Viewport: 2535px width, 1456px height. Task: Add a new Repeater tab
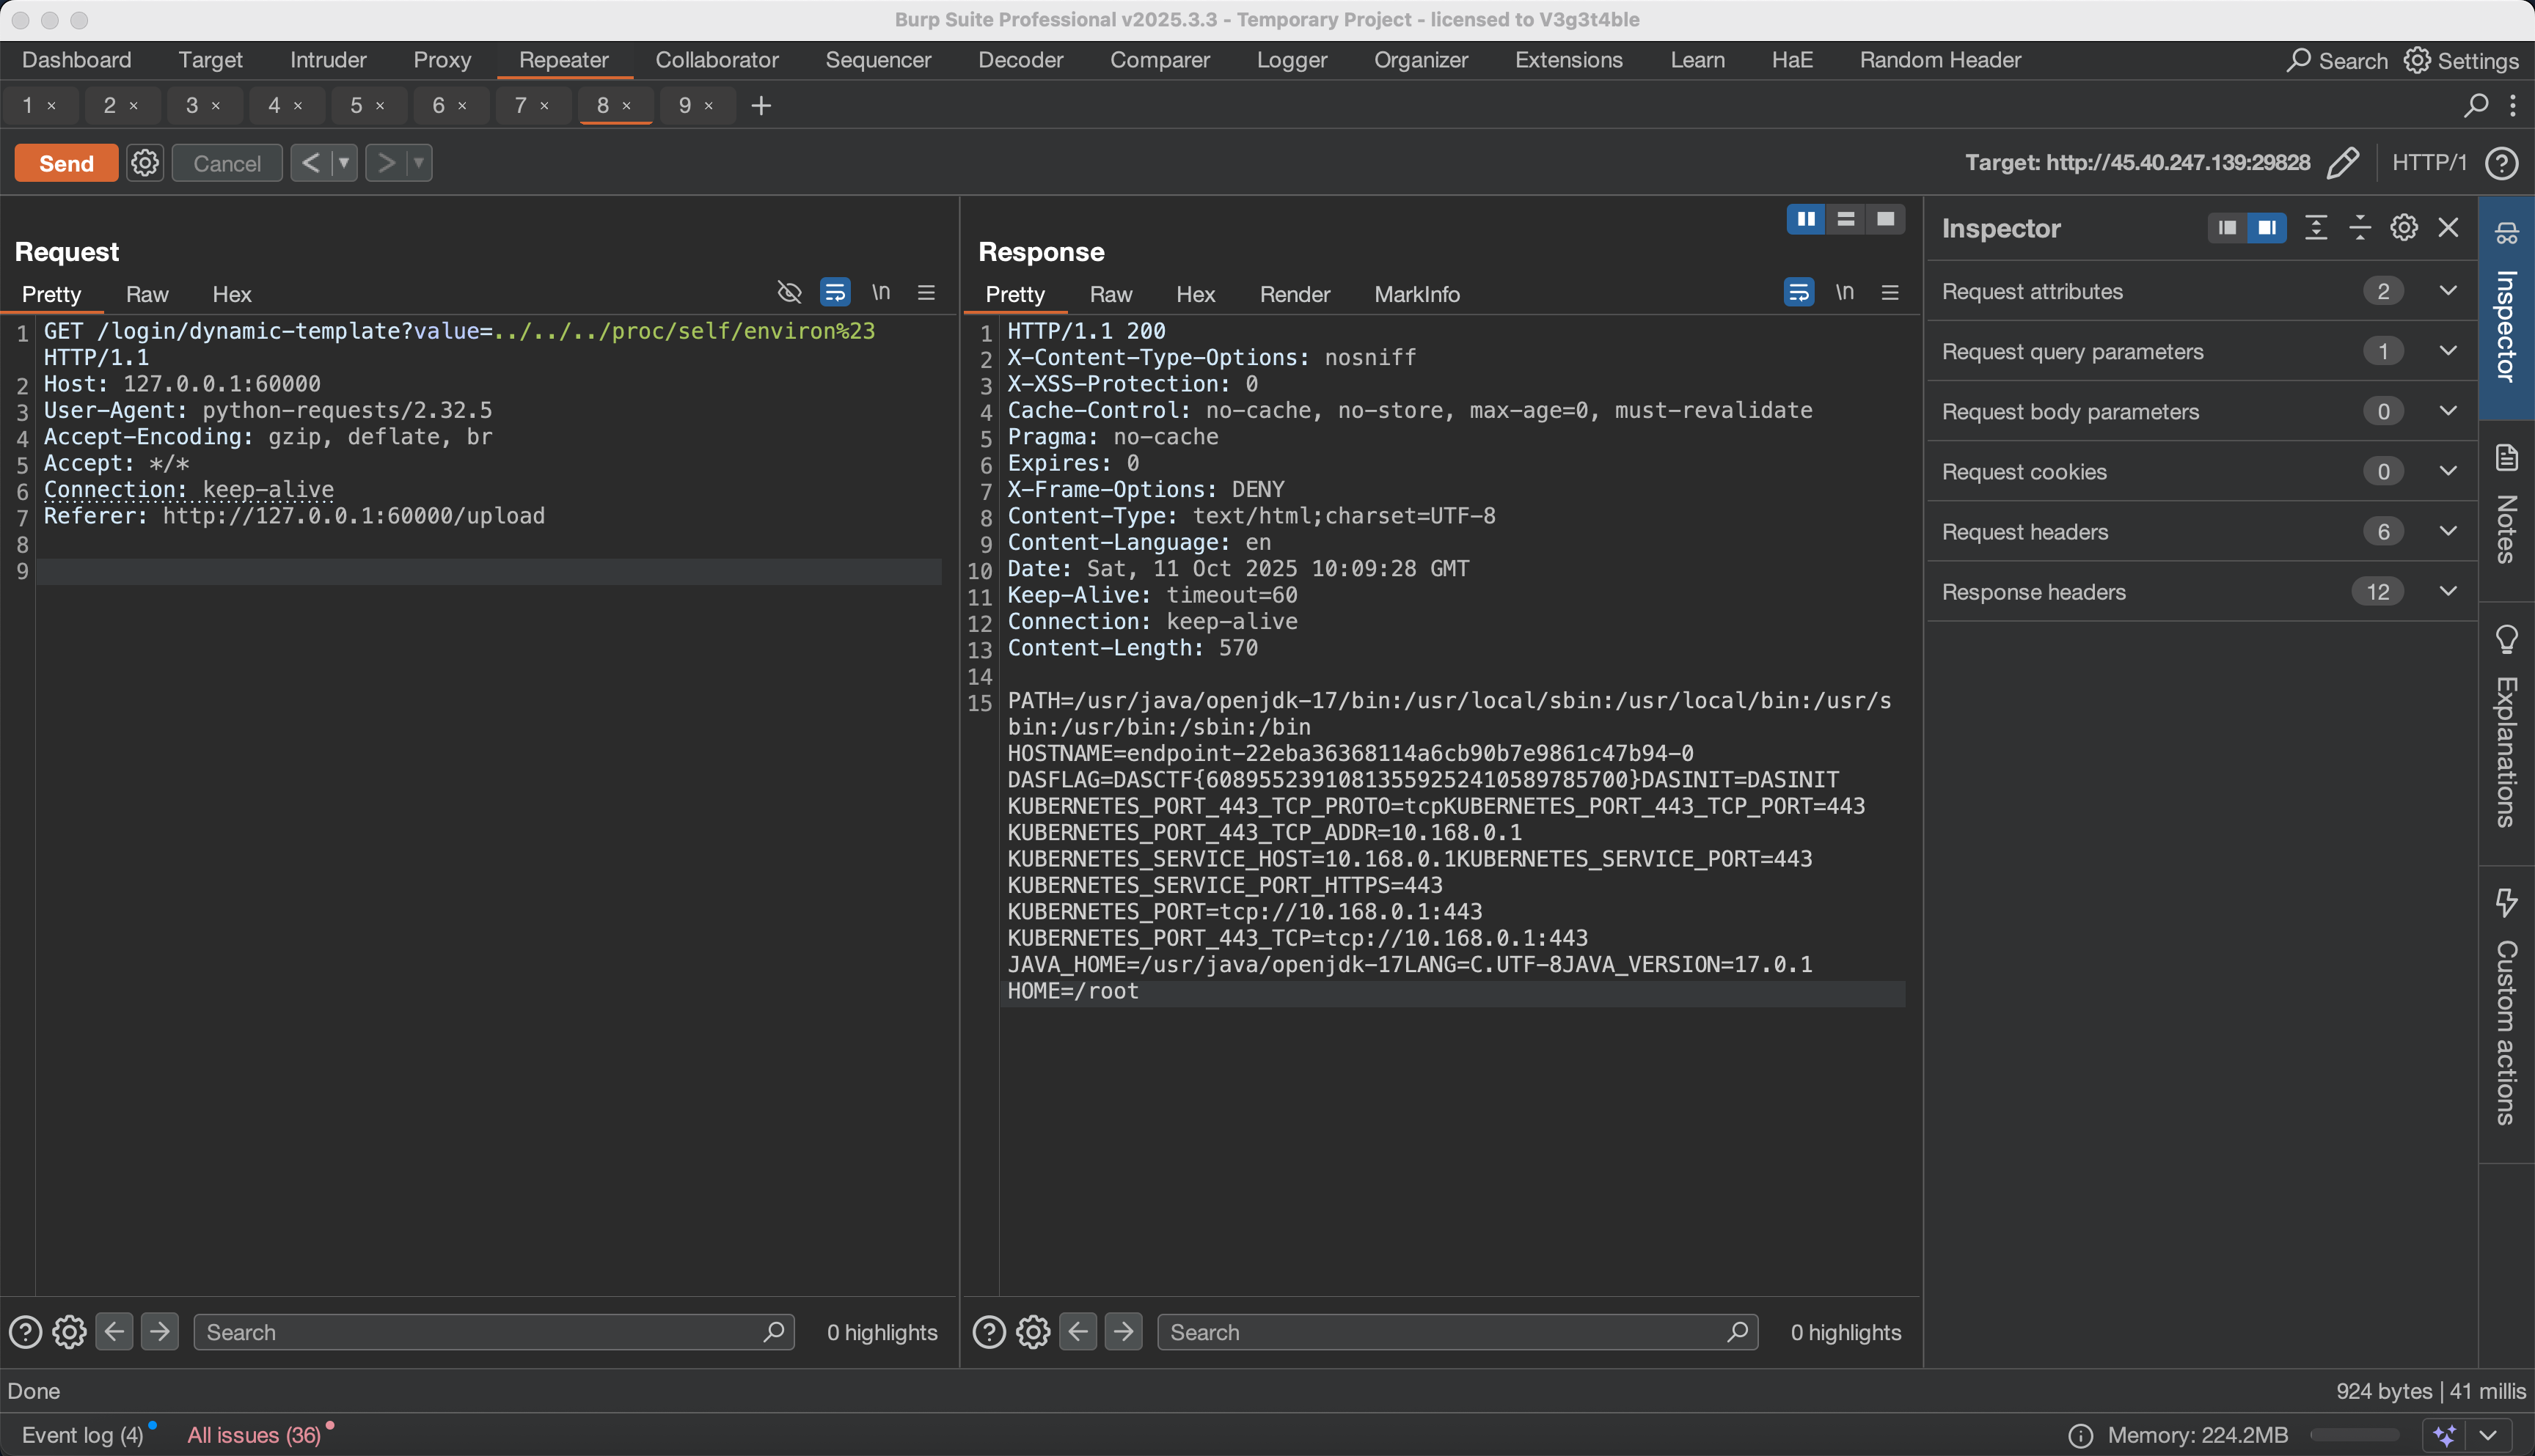(761, 105)
